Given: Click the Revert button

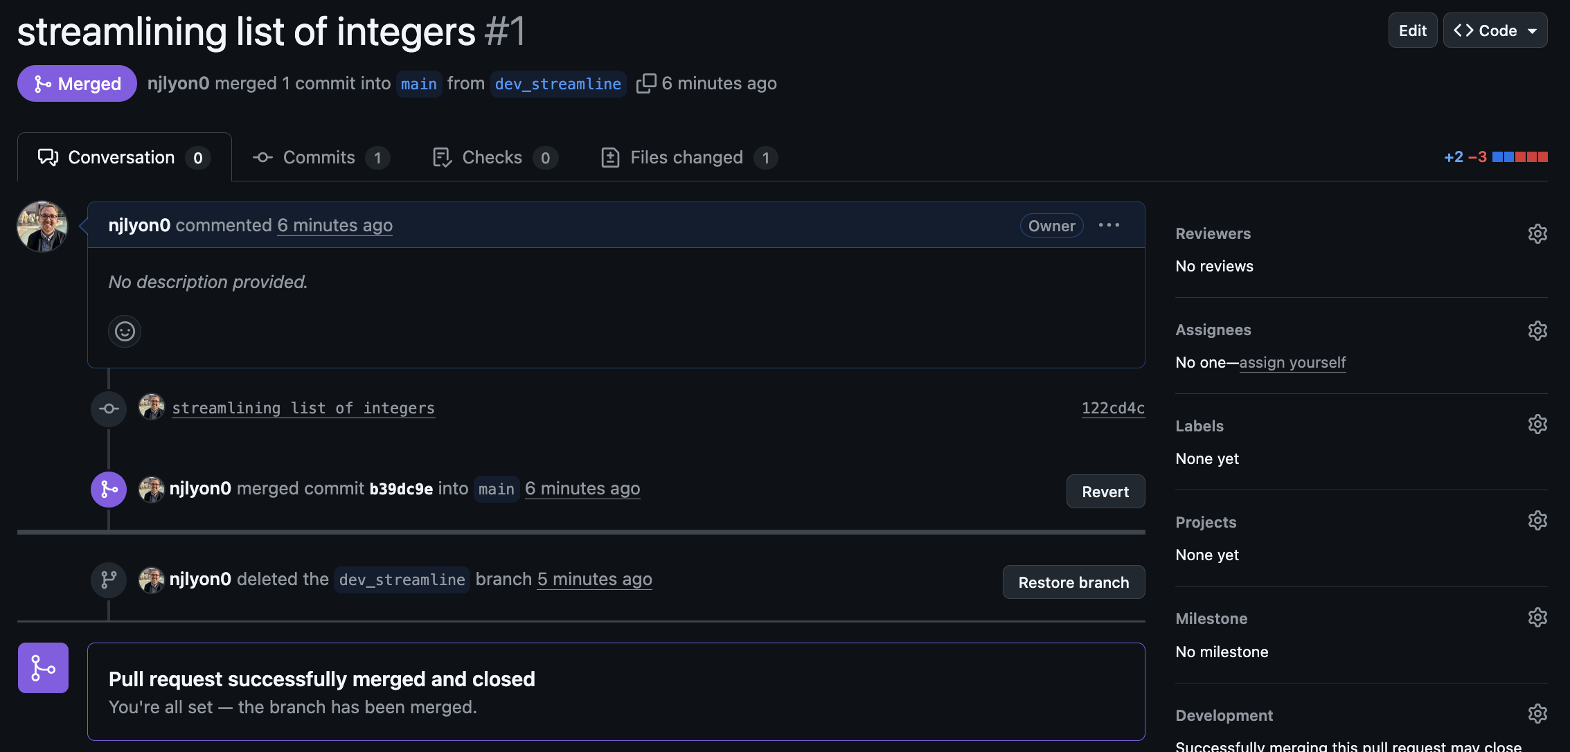Looking at the screenshot, I should [1105, 492].
